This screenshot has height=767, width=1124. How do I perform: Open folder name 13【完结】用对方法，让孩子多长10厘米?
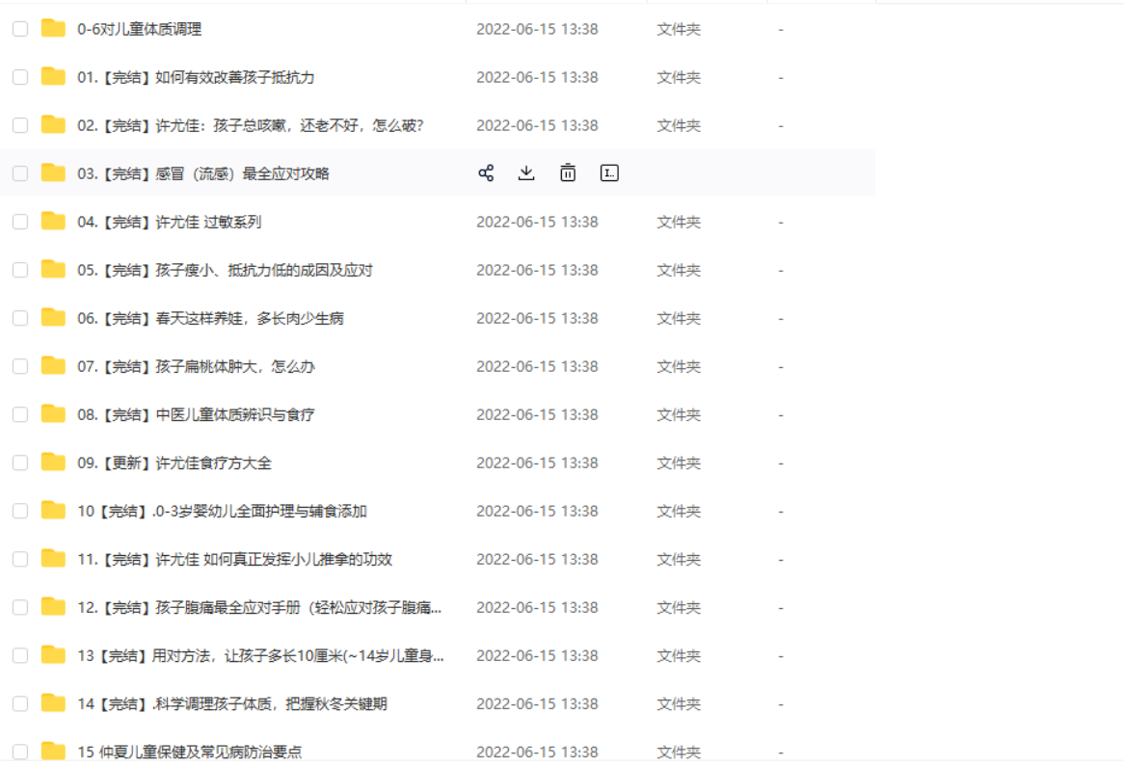pos(261,655)
